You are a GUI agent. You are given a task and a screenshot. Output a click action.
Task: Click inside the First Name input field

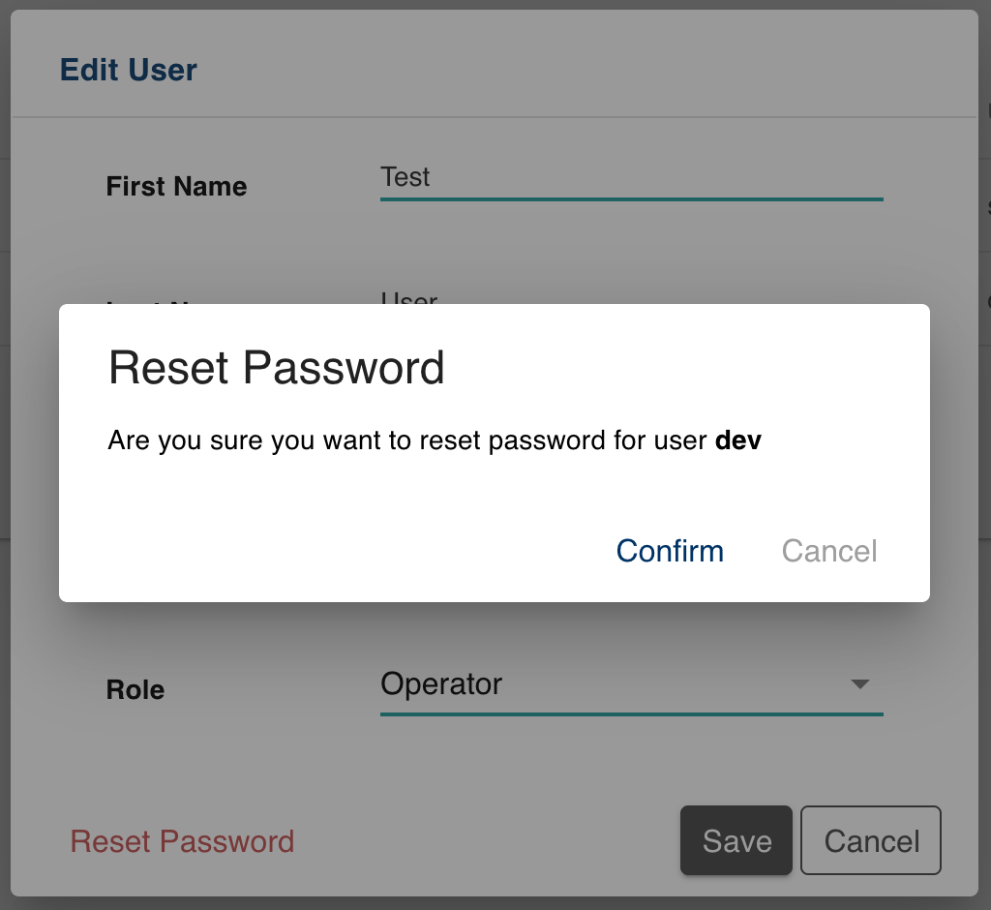click(x=629, y=179)
